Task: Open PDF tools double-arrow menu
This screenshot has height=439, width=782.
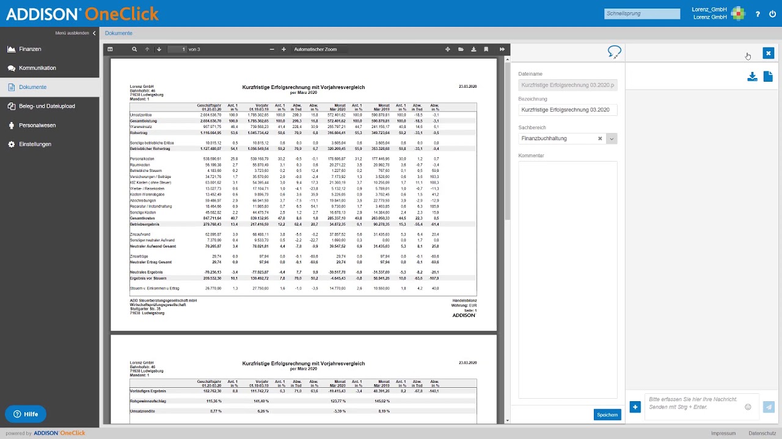Action: click(502, 49)
